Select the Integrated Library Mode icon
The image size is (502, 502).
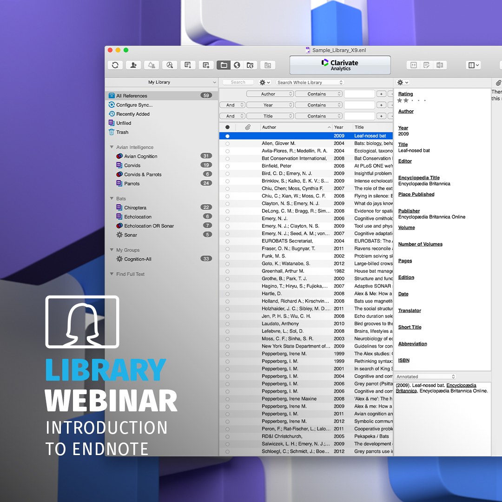point(251,65)
